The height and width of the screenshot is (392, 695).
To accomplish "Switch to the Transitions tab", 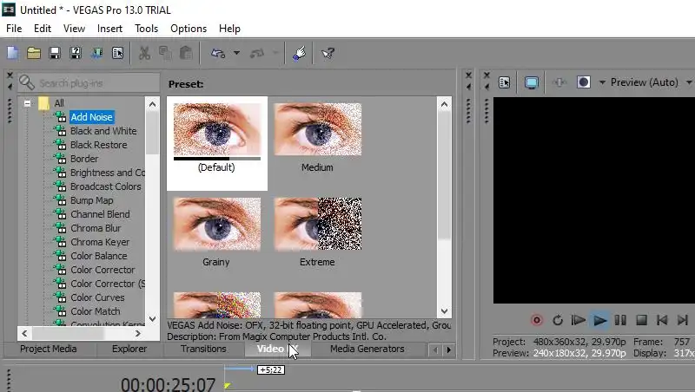I will point(203,350).
